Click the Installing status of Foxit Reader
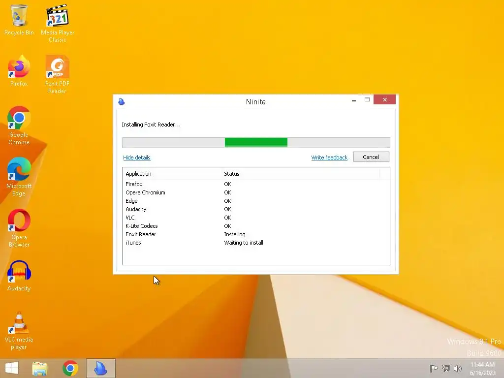Viewport: 504px width, 378px height. [235, 234]
